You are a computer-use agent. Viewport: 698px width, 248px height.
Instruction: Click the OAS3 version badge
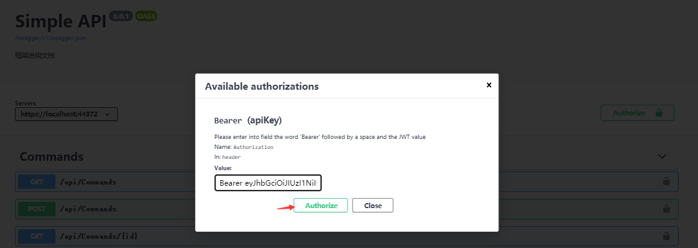[146, 16]
